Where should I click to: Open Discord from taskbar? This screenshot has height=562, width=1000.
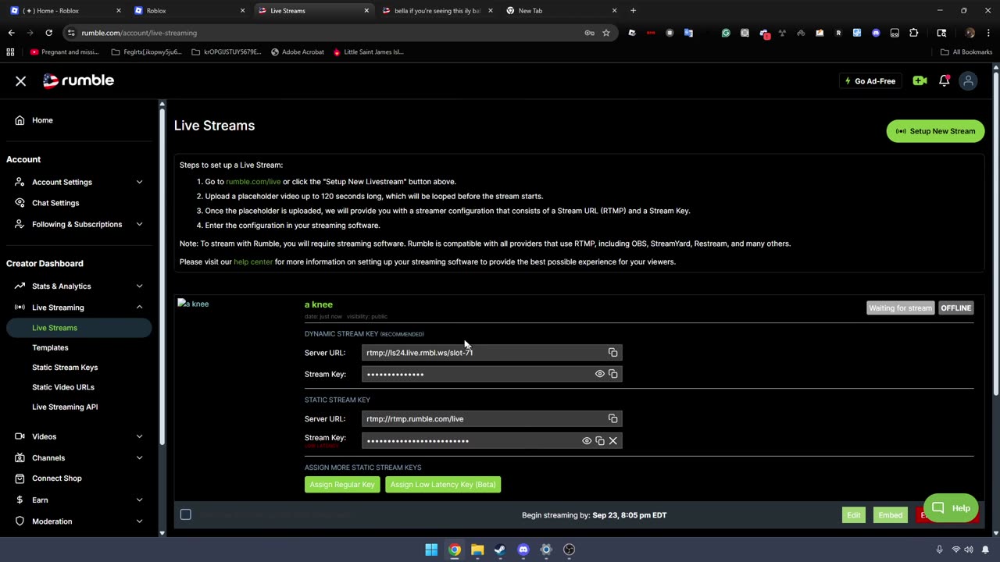(x=523, y=550)
